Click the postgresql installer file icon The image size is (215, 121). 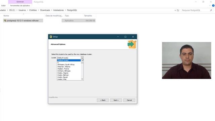tap(5, 21)
